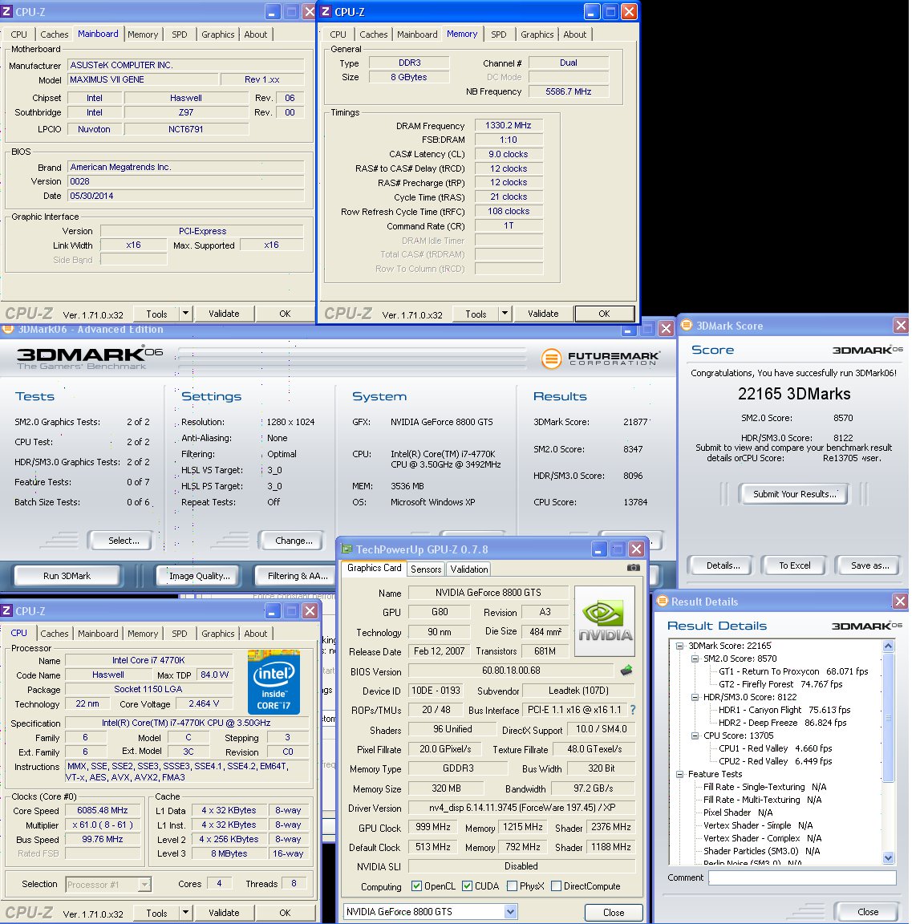Close the 3DMark Score window

(x=901, y=326)
